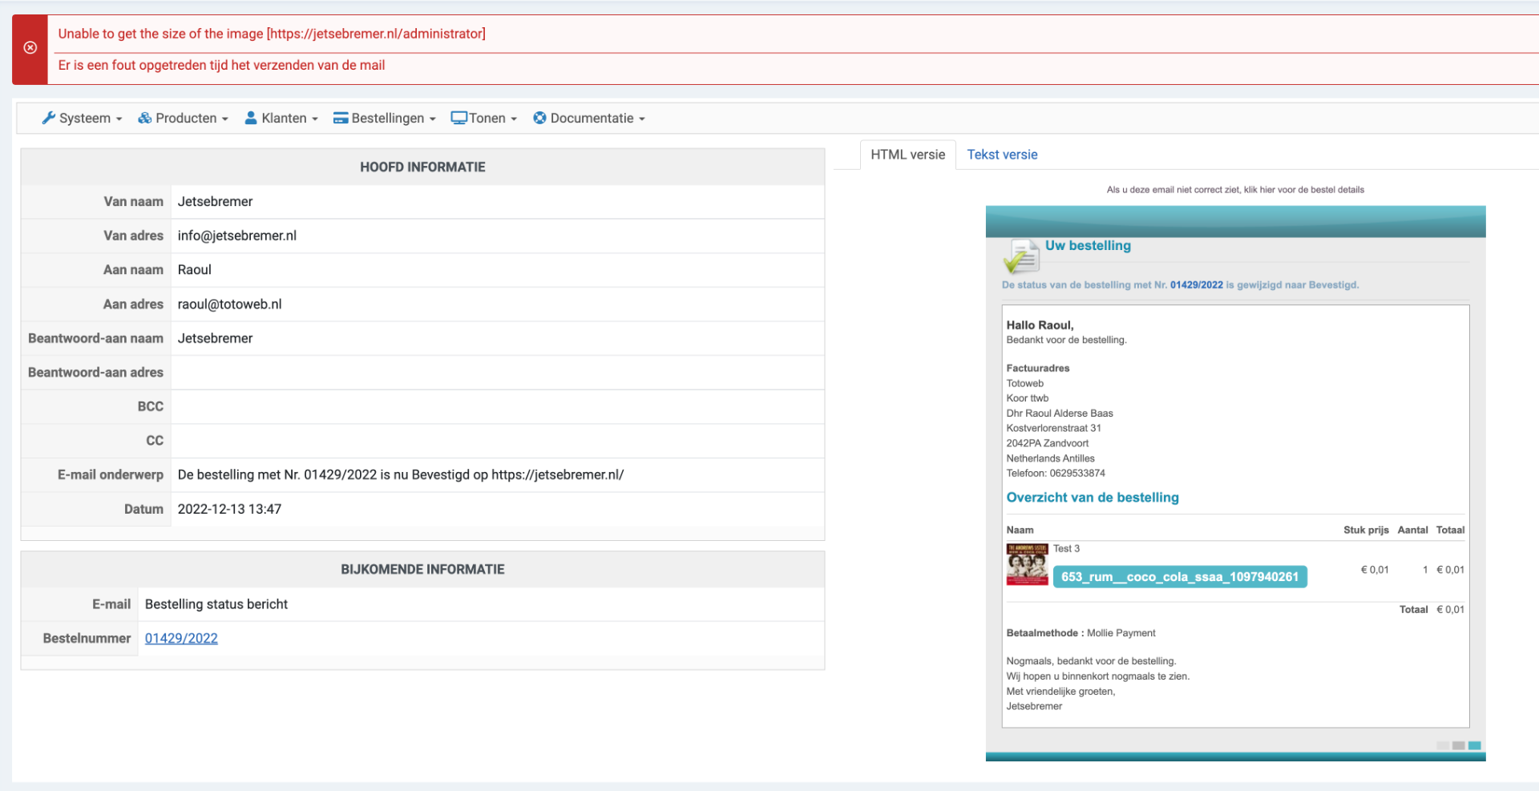Viewport: 1539px width, 791px height.
Task: Open the Producten menu
Action: point(184,118)
